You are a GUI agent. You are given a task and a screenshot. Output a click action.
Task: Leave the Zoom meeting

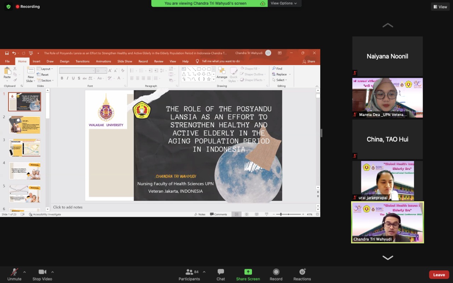tap(439, 275)
